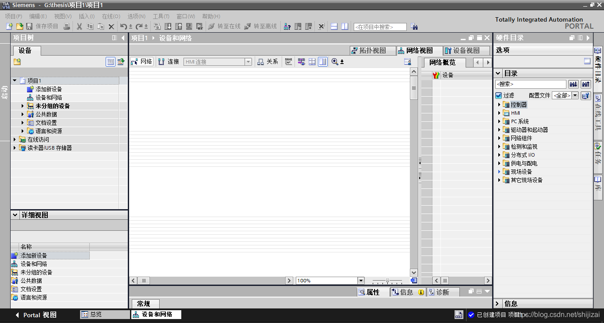Click the New project icon
This screenshot has width=604, height=323.
tap(9, 26)
